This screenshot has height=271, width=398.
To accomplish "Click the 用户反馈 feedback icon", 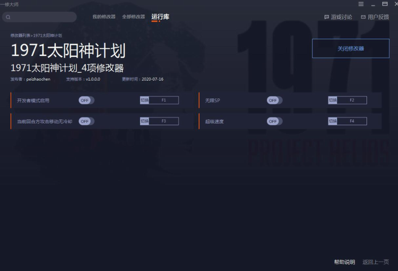I will 363,17.
